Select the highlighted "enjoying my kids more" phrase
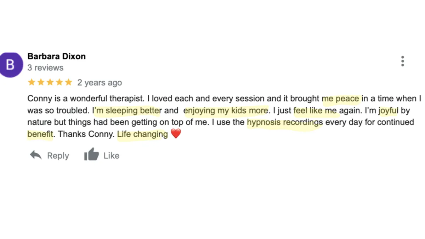 pos(226,111)
